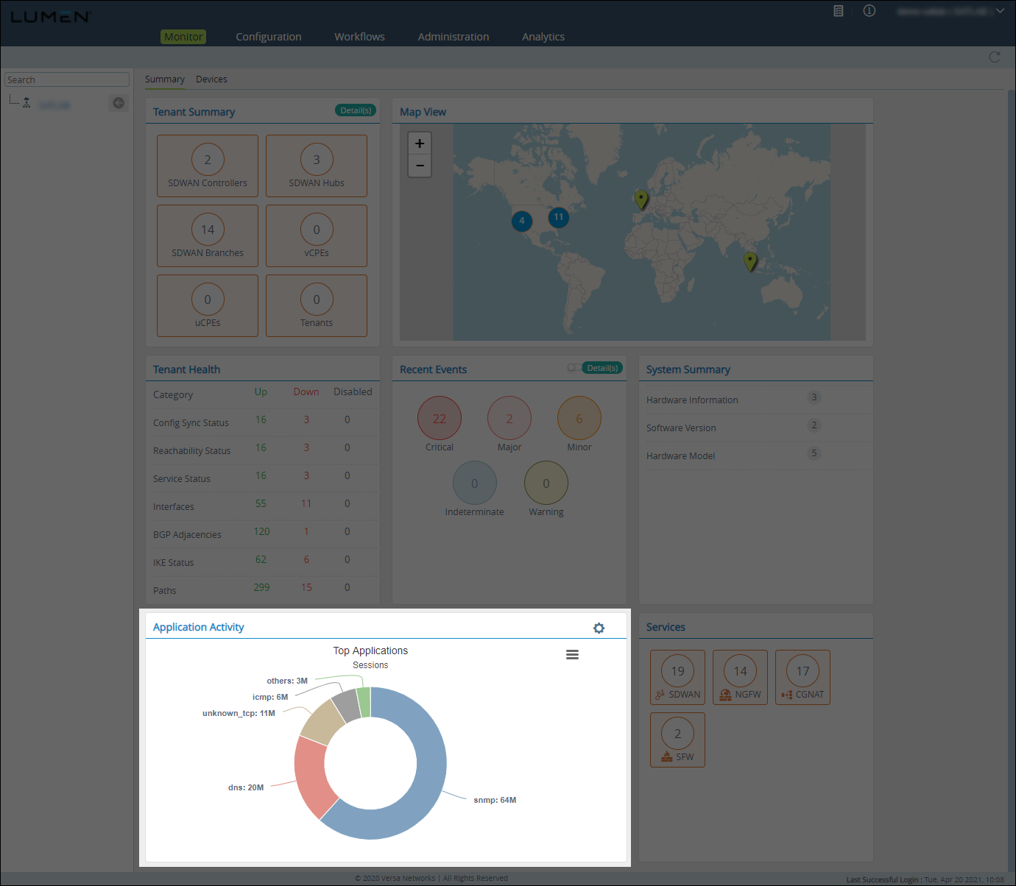Select the SDWAN Branches tile
Screen dimensions: 1016x886
click(x=208, y=235)
